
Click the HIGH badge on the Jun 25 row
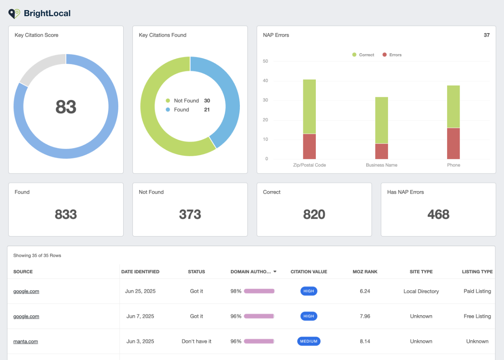pyautogui.click(x=309, y=291)
